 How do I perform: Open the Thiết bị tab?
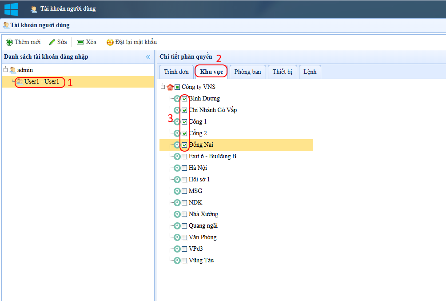click(282, 72)
